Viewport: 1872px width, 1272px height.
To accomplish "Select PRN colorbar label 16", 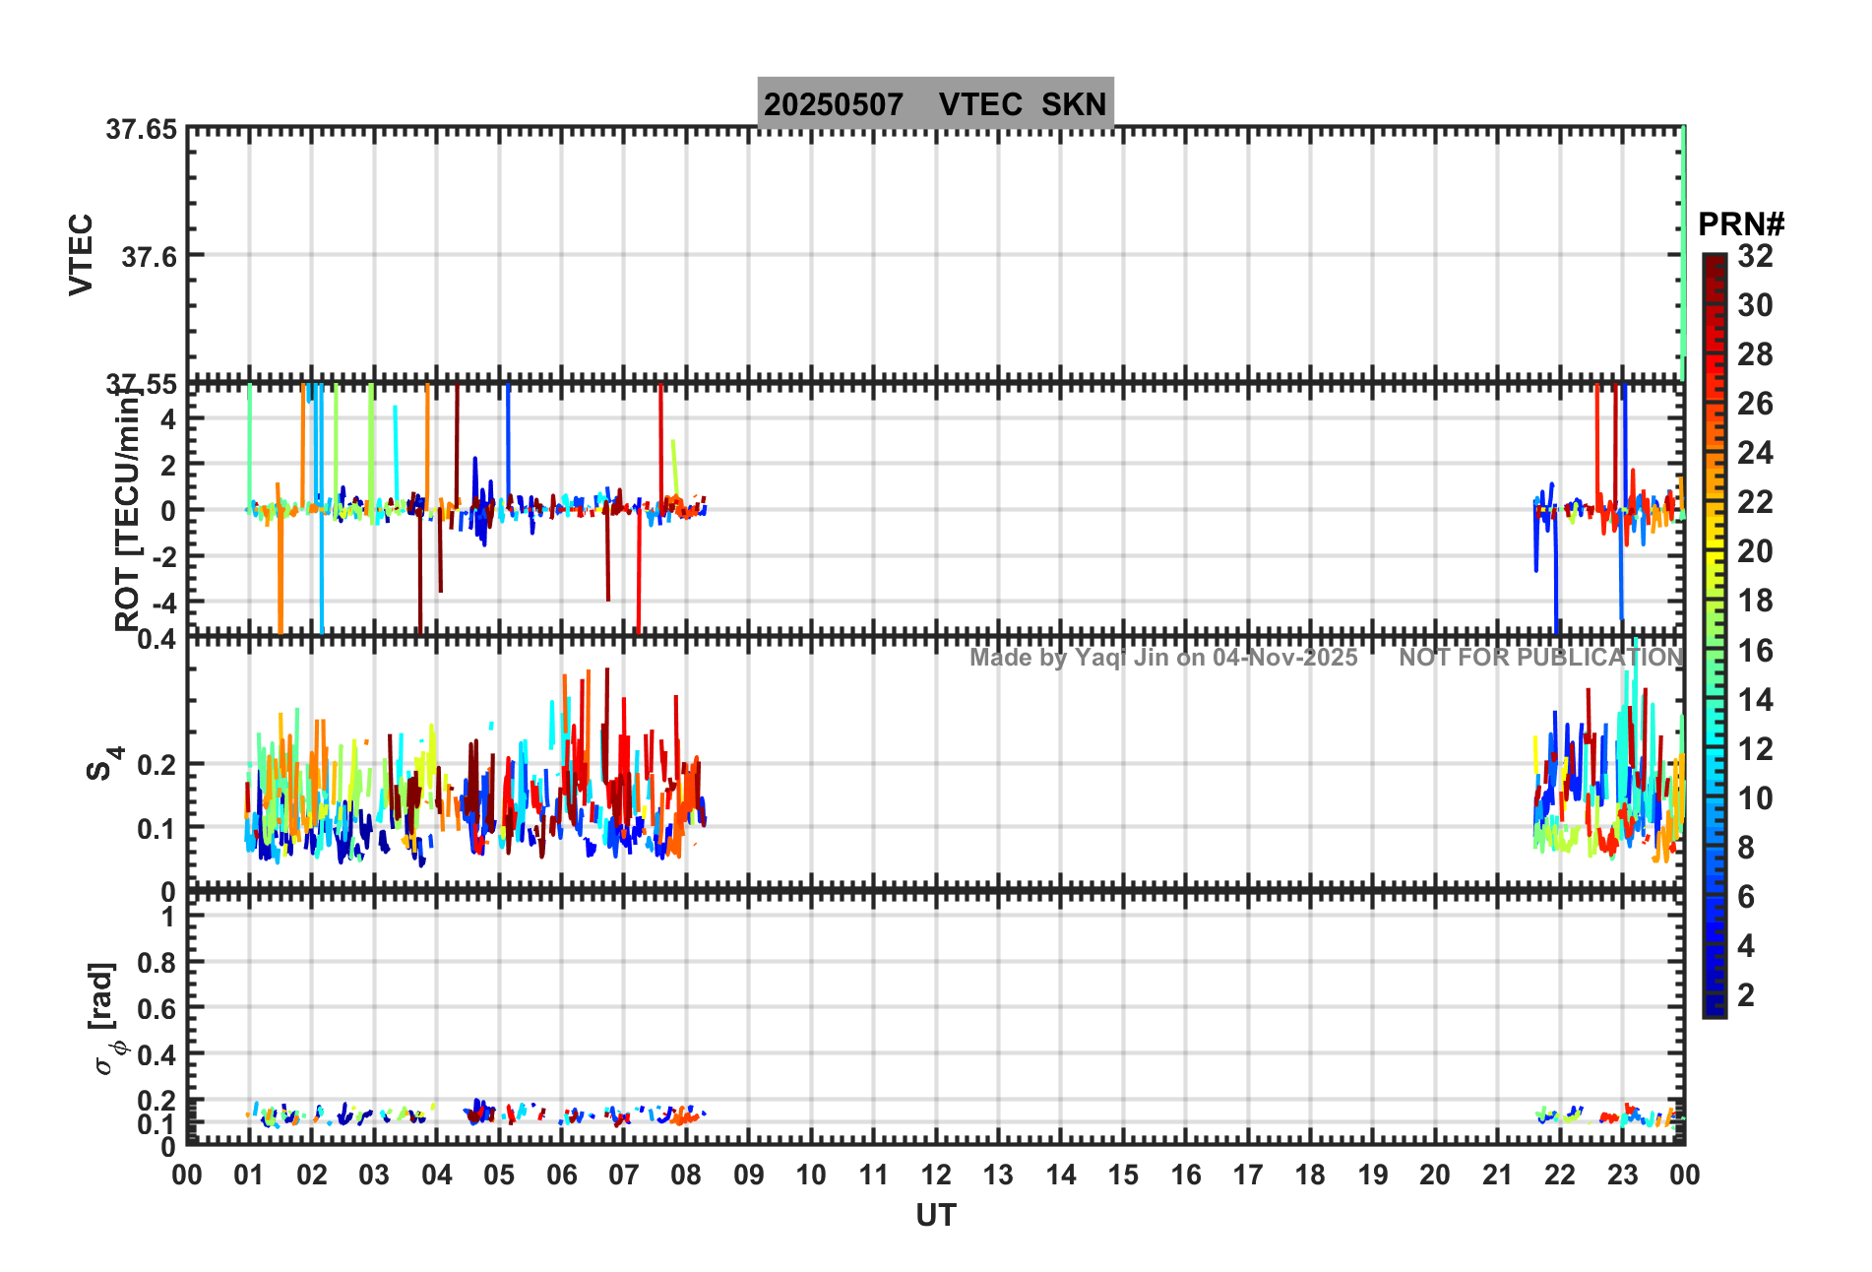I will pos(1755,651).
